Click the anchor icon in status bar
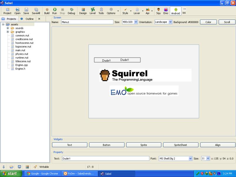The width and height of the screenshot is (236, 177). click(x=4, y=167)
